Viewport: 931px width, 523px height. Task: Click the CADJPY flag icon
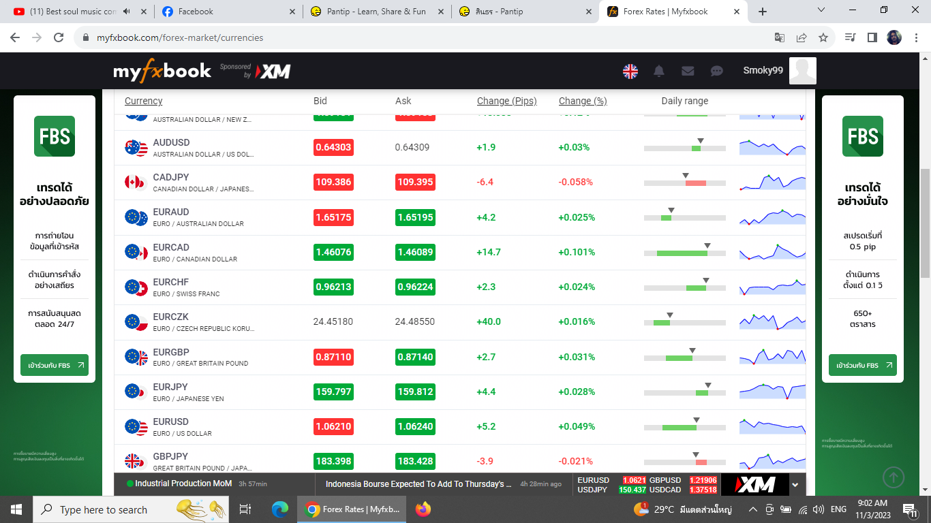tap(136, 183)
